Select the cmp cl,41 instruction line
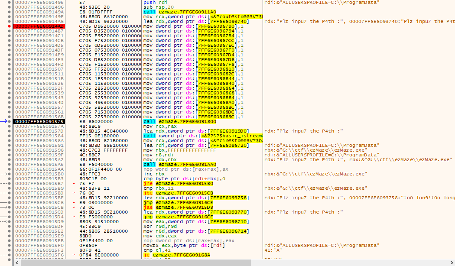This screenshot has height=266, width=455. click(x=155, y=250)
